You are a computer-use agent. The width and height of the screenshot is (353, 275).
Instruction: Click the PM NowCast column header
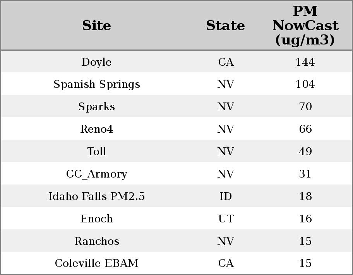point(305,26)
